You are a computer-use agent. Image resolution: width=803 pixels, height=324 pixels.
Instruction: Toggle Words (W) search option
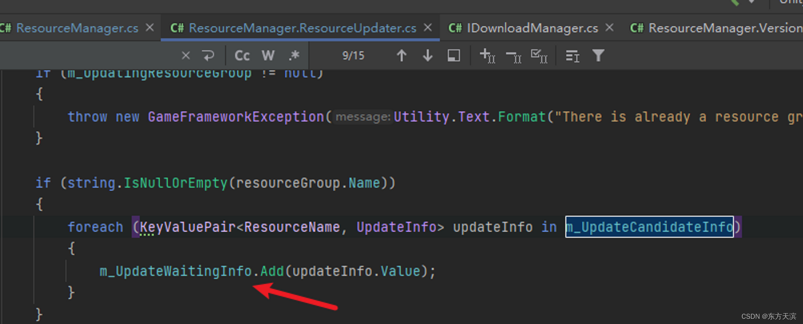pyautogui.click(x=268, y=55)
